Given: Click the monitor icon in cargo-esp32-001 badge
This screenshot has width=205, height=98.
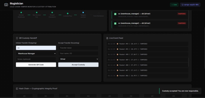Looking at the screenshot, I should pyautogui.click(x=183, y=5).
